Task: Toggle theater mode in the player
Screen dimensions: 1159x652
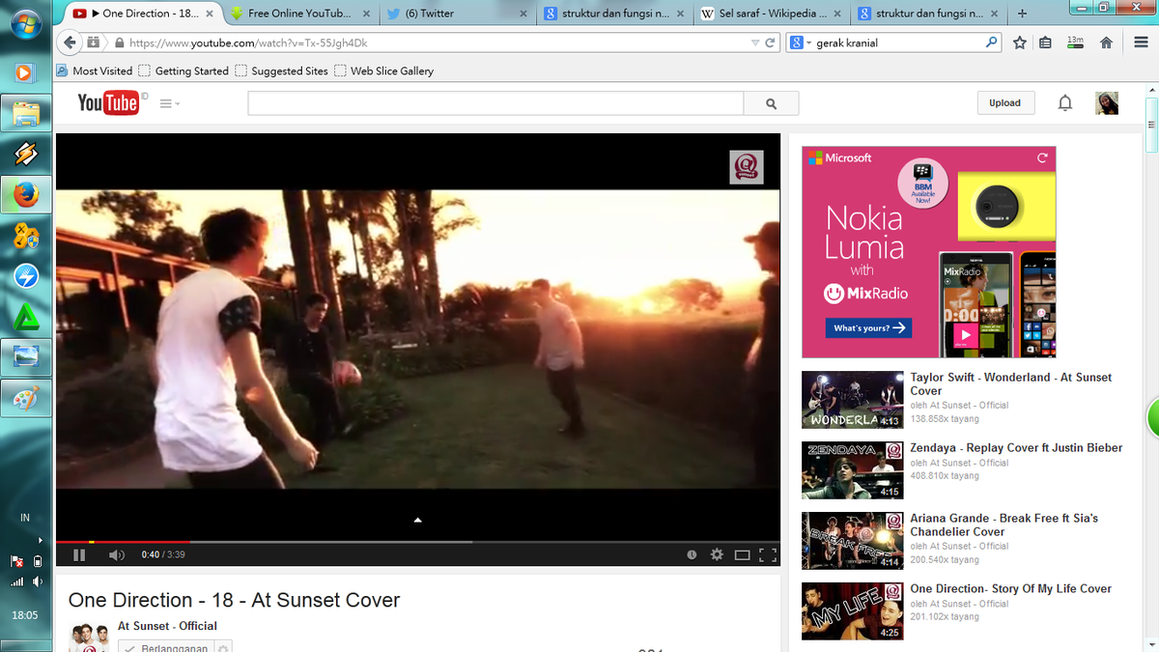Action: pos(742,555)
